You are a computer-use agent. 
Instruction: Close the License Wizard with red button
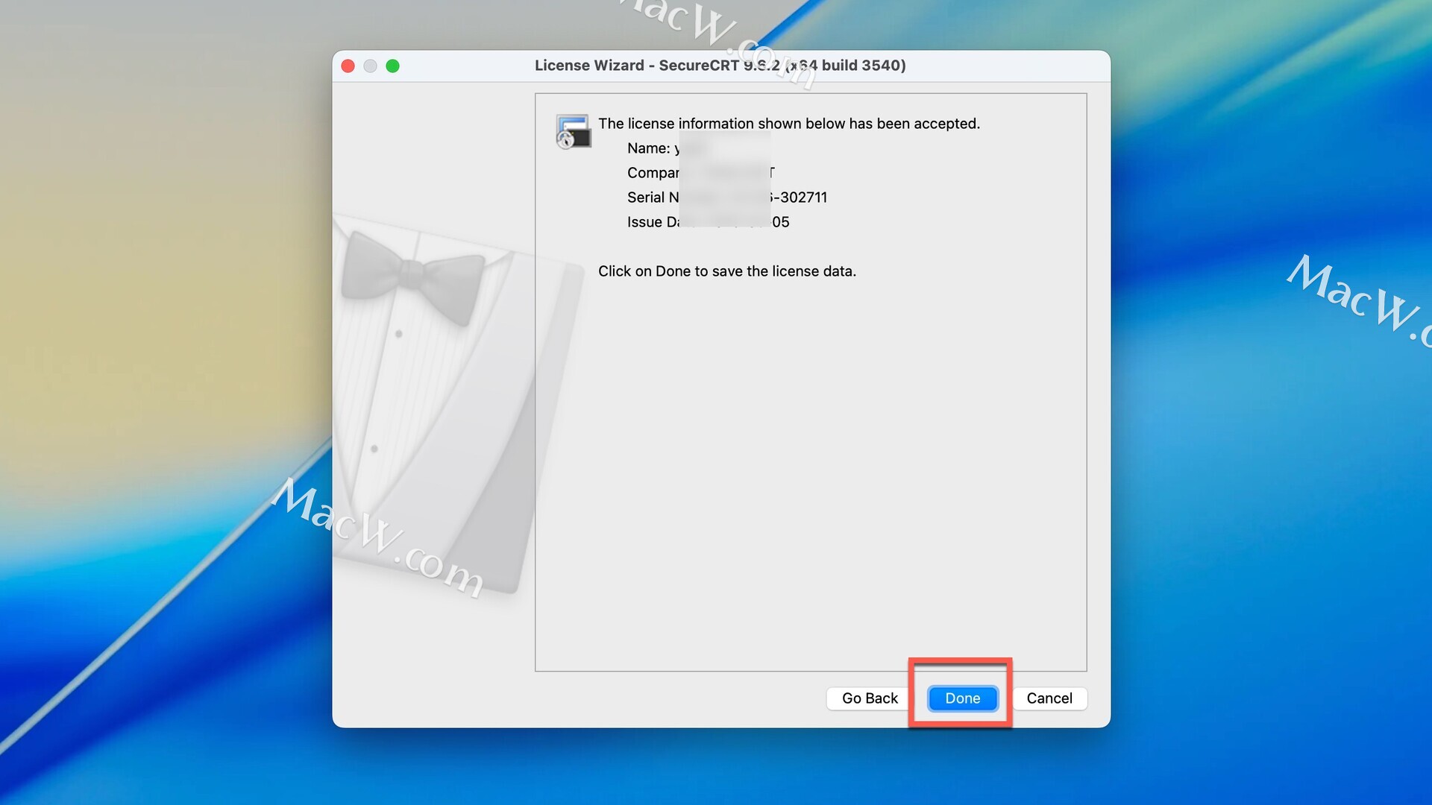[348, 66]
